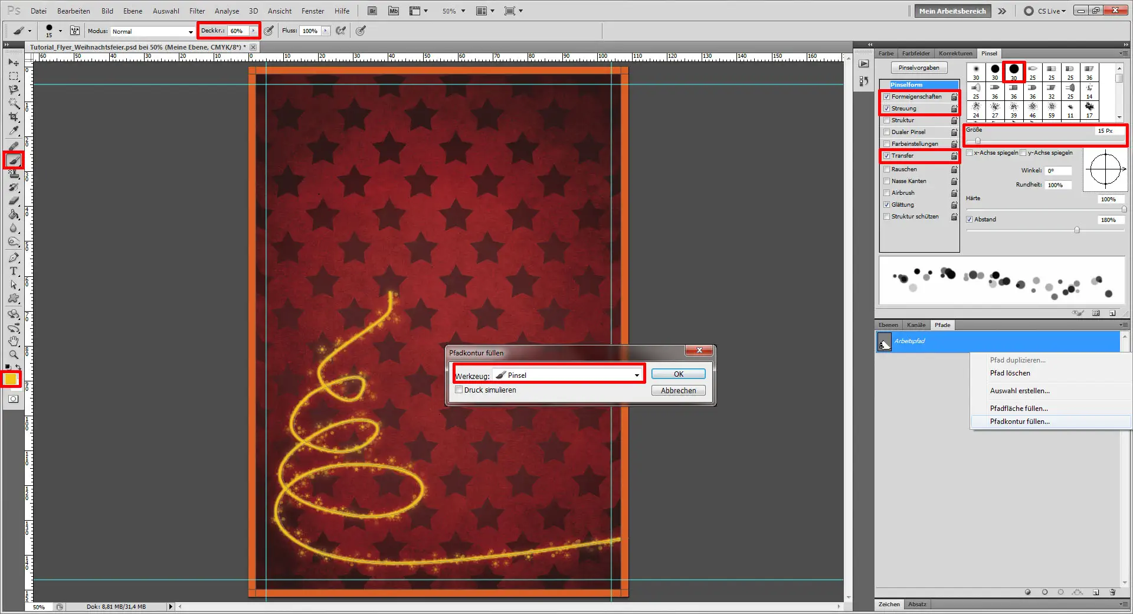This screenshot has height=614, width=1133.
Task: Swap foreground and background colors
Action: (x=18, y=367)
